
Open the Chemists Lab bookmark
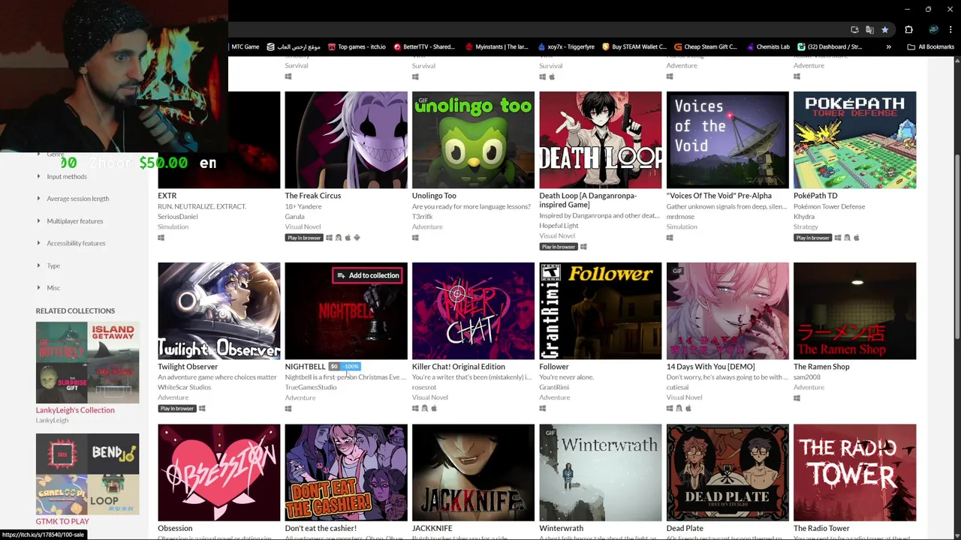tap(767, 46)
